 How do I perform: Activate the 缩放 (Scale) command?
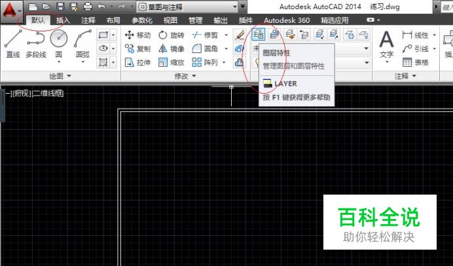click(x=172, y=62)
